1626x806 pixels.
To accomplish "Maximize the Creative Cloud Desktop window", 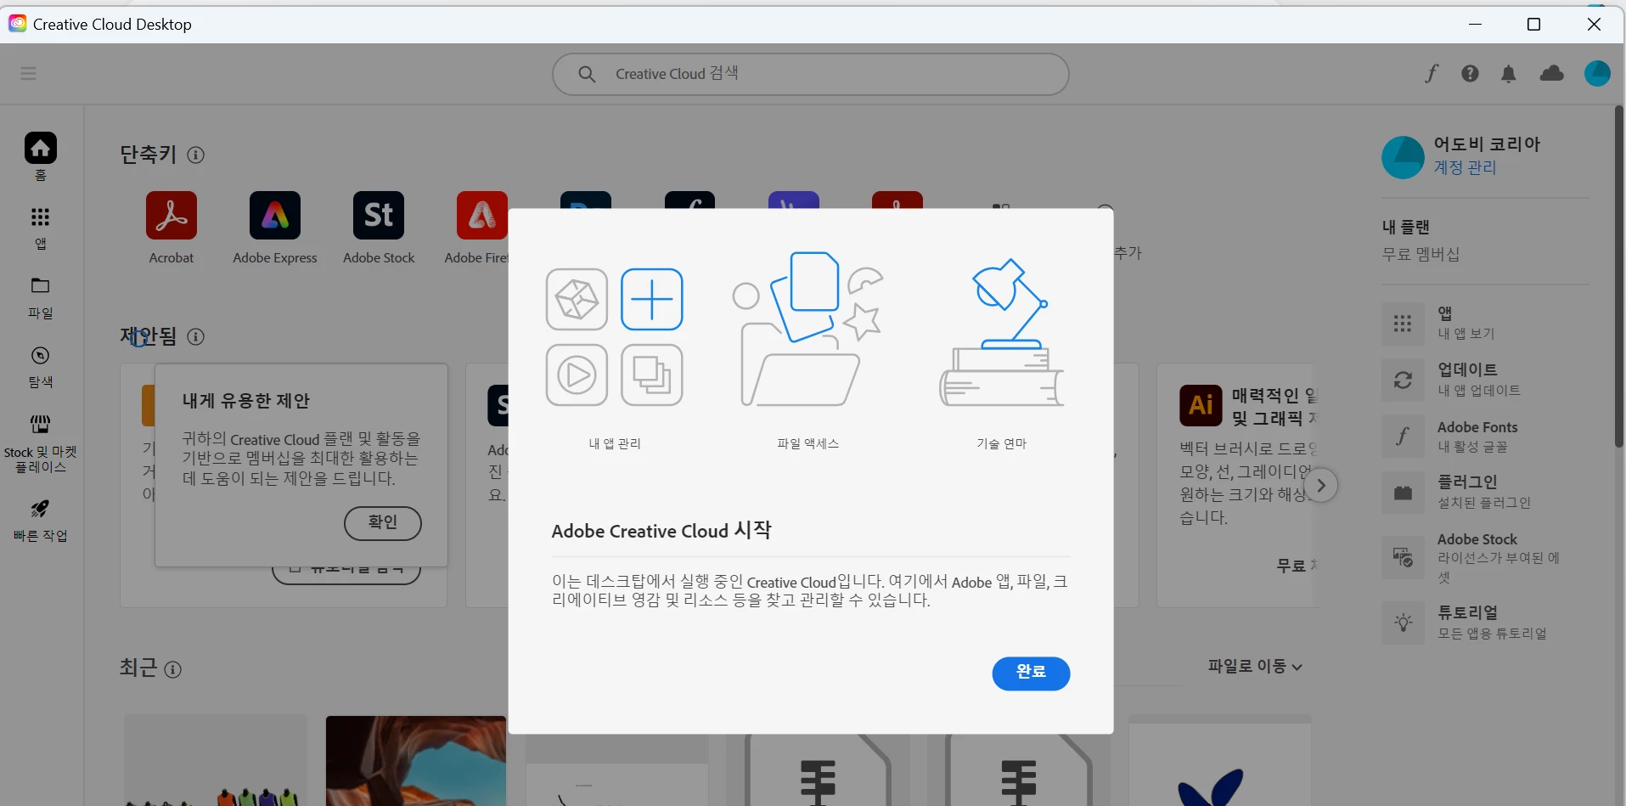I will (x=1533, y=25).
